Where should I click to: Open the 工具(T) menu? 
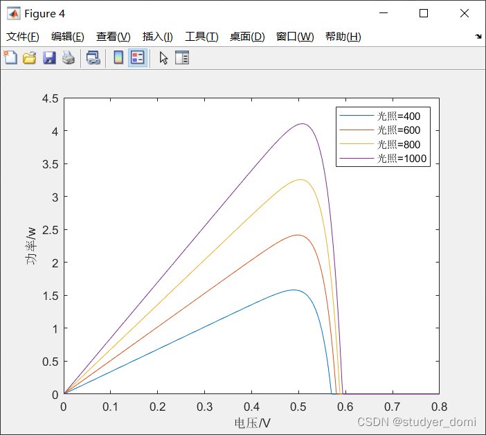[201, 37]
